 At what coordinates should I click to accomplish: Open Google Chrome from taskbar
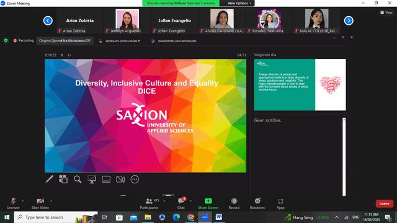(x=190, y=217)
